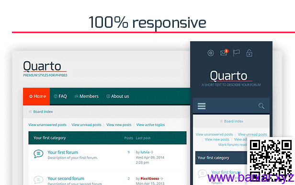Select the Home tab in navigation
295x185 pixels.
[36, 96]
